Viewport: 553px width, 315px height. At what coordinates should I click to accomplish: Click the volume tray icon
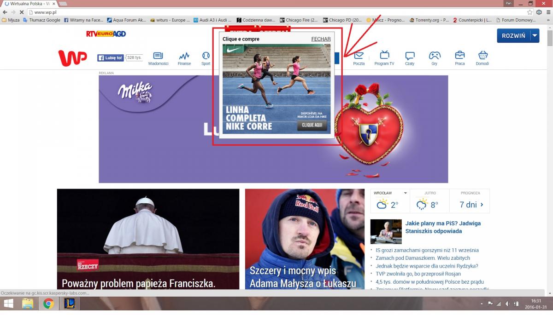pos(507,304)
